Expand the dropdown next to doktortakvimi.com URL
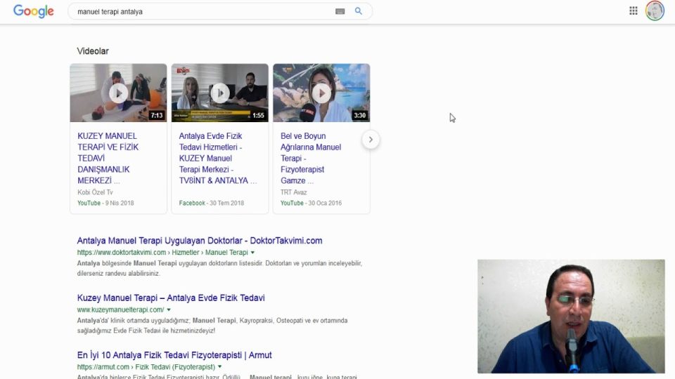Viewport: 675px width, 379px height. (x=252, y=253)
